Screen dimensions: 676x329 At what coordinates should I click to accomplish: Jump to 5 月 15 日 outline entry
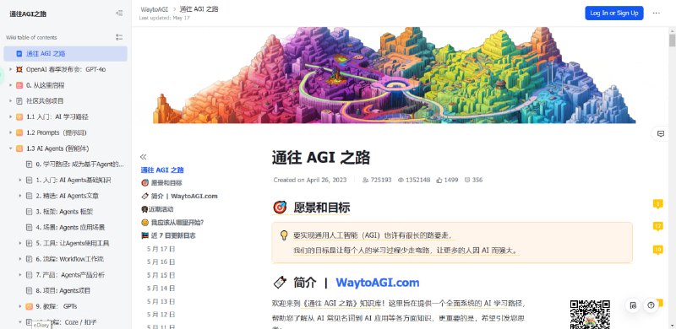pyautogui.click(x=161, y=275)
